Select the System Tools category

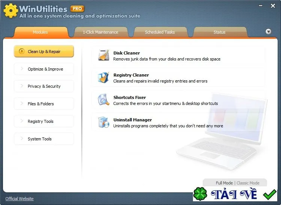tap(44, 139)
